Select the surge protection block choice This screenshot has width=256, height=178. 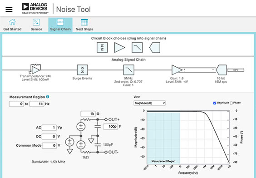coord(102,48)
